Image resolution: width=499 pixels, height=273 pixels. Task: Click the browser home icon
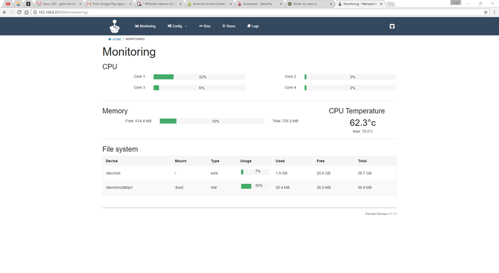pyautogui.click(x=26, y=12)
